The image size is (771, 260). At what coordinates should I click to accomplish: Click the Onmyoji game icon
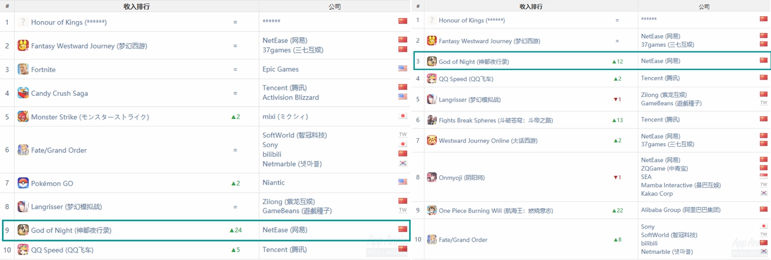tap(431, 177)
